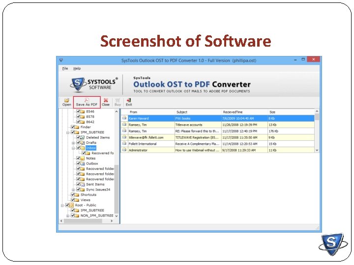Click the Sent Items folder icon
This screenshot has width=354, height=265.
coord(83,185)
